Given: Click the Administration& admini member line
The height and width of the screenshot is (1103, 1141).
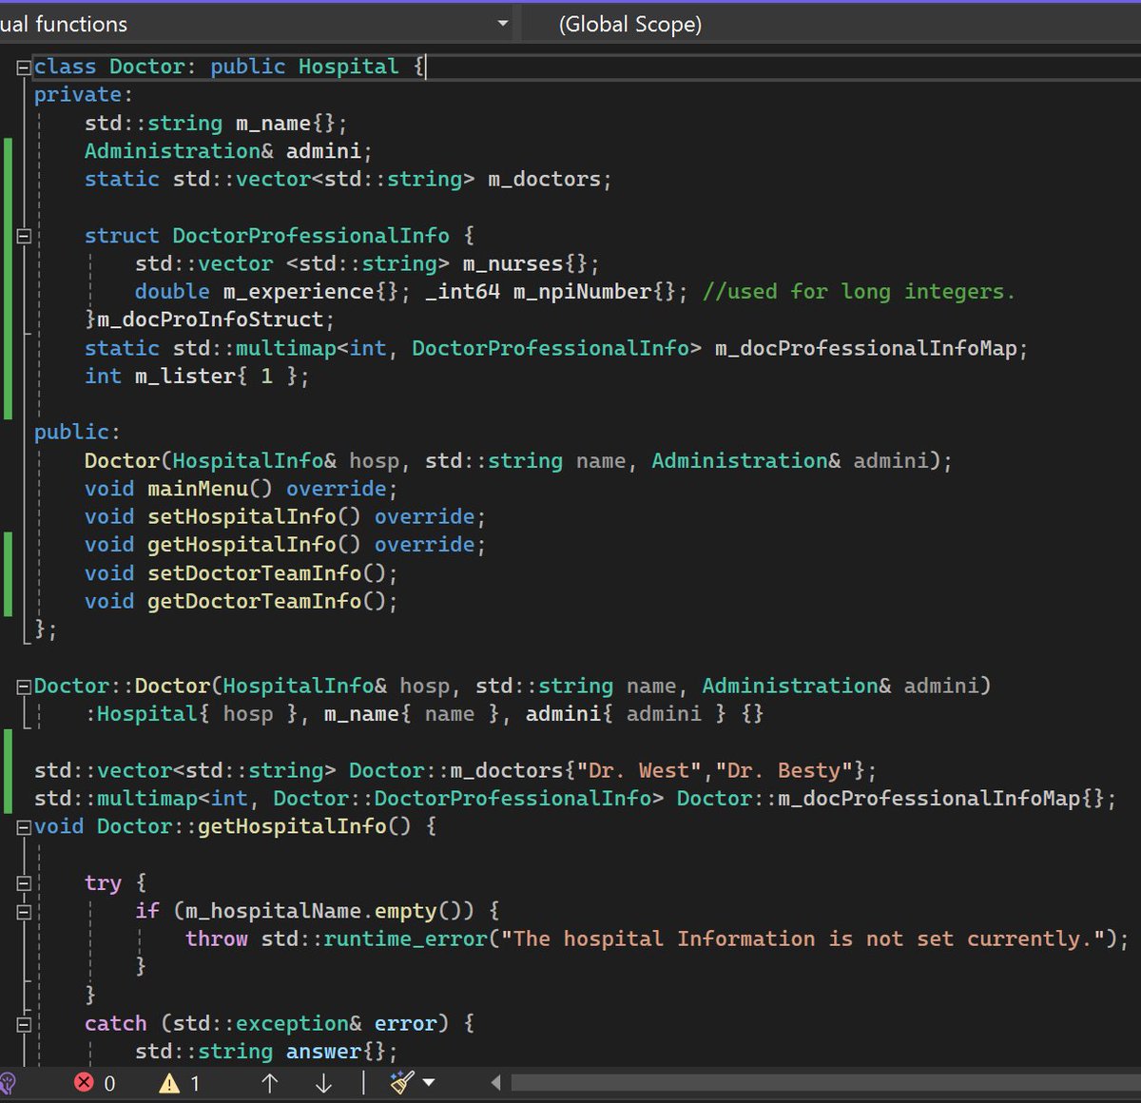Looking at the screenshot, I should click(x=228, y=151).
